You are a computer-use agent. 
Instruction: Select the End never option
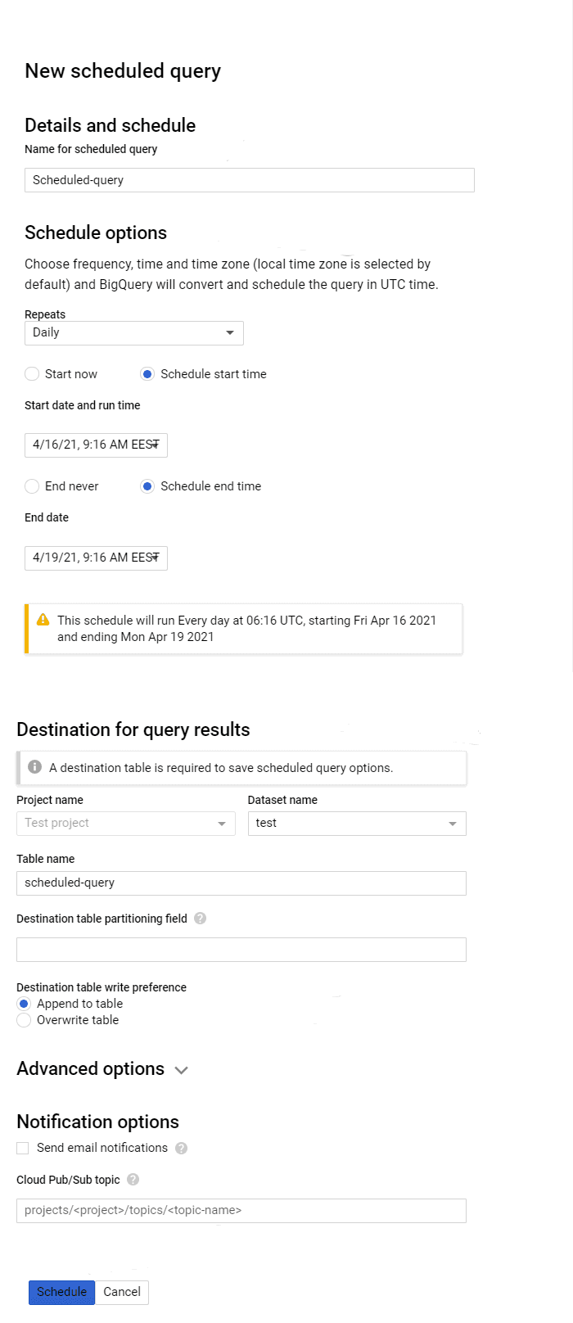click(x=32, y=486)
